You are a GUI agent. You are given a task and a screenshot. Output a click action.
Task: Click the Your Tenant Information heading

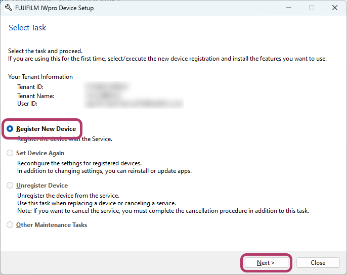(40, 77)
